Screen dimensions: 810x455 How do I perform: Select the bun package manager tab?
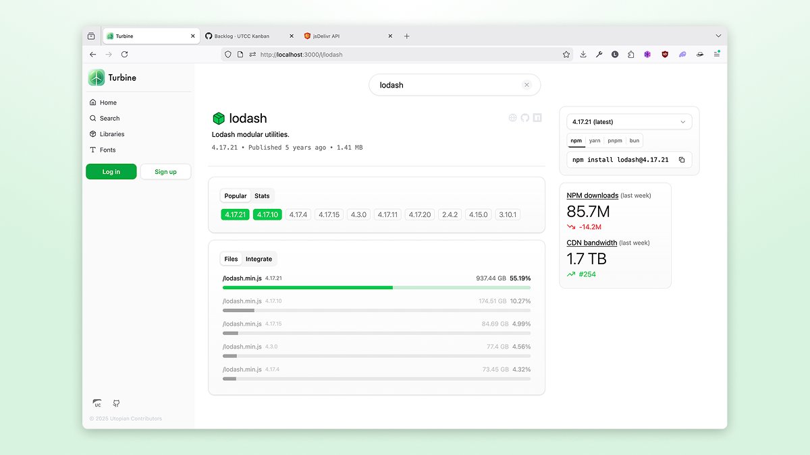[x=634, y=141]
